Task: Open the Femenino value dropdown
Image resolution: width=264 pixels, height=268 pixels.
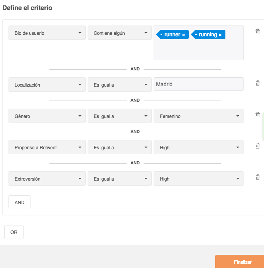Action: pos(198,116)
